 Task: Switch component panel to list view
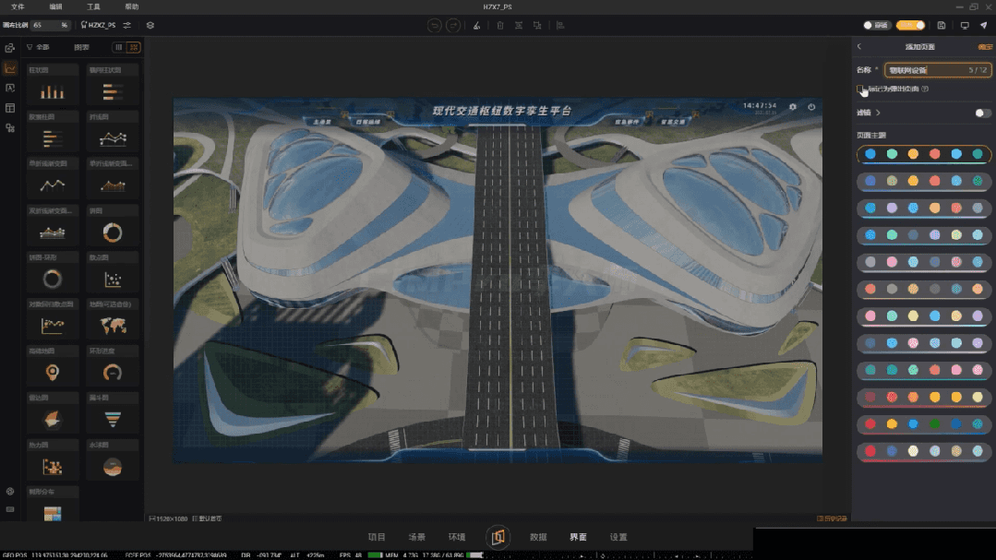click(x=119, y=47)
